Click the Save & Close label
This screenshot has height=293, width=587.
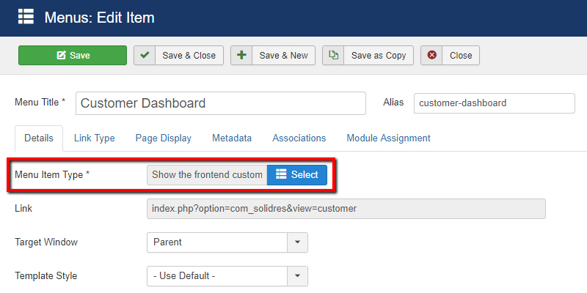click(x=189, y=56)
